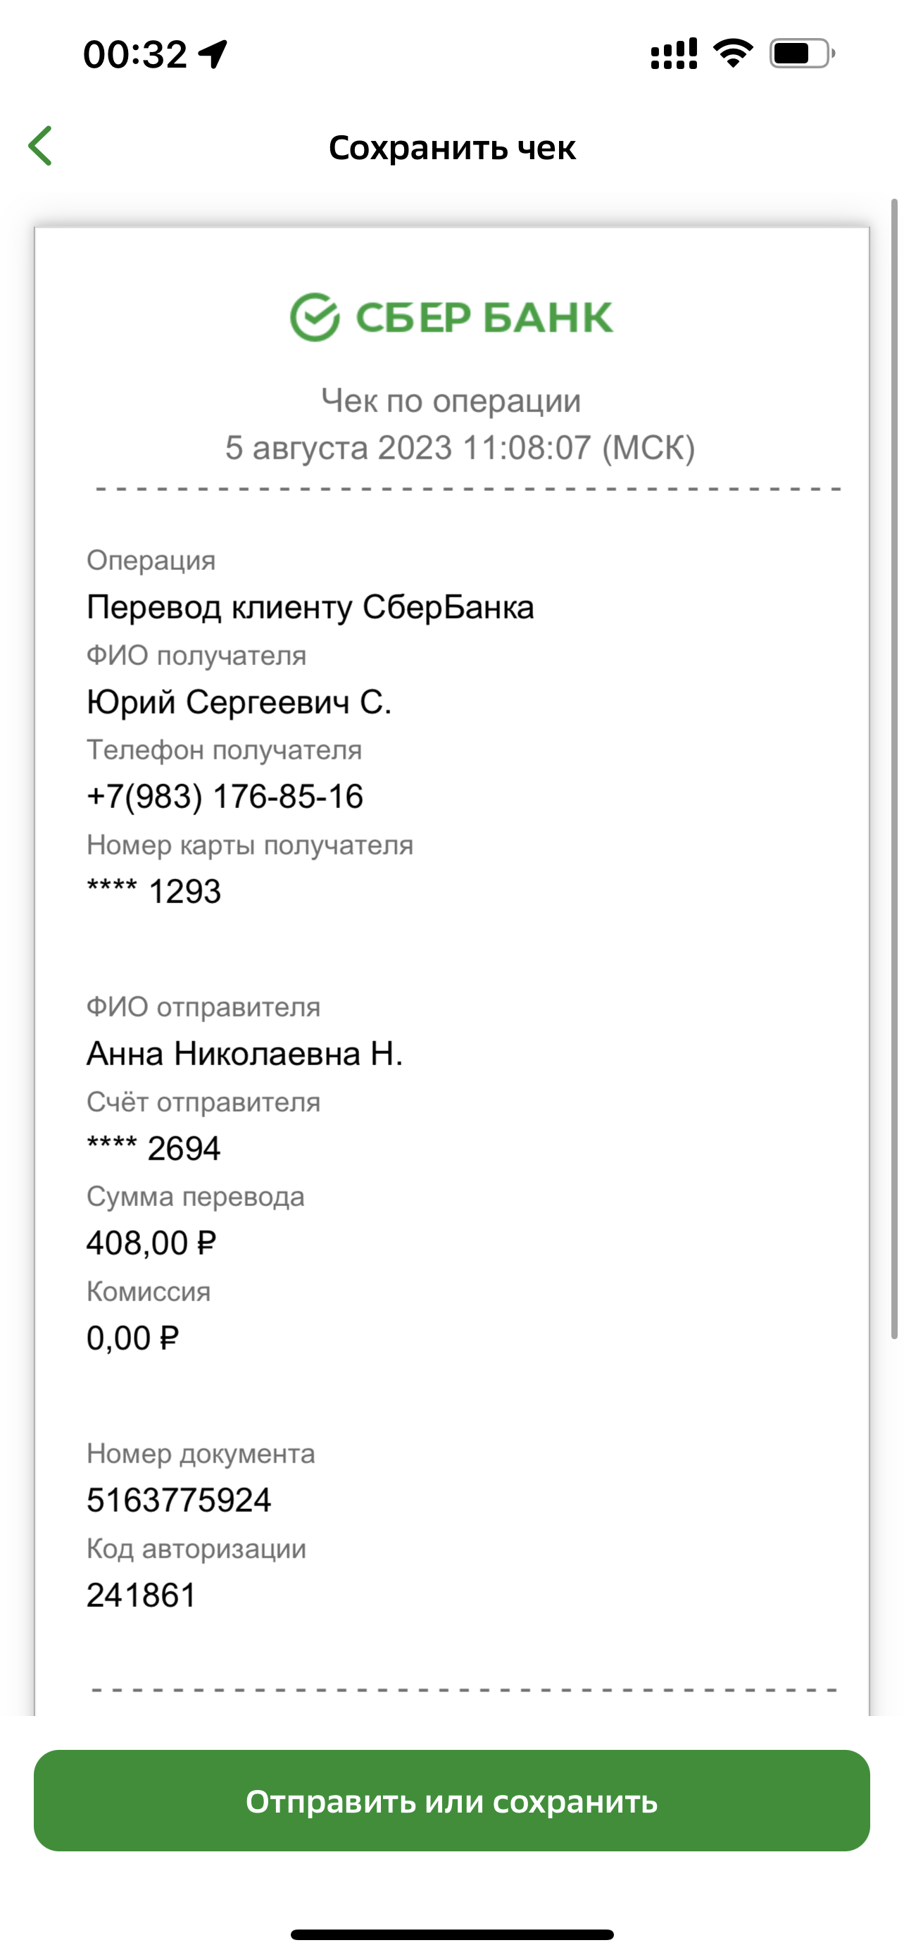The image size is (904, 1957).
Task: Tap the recipient name Юрий Сергеевич С.
Action: [x=239, y=702]
